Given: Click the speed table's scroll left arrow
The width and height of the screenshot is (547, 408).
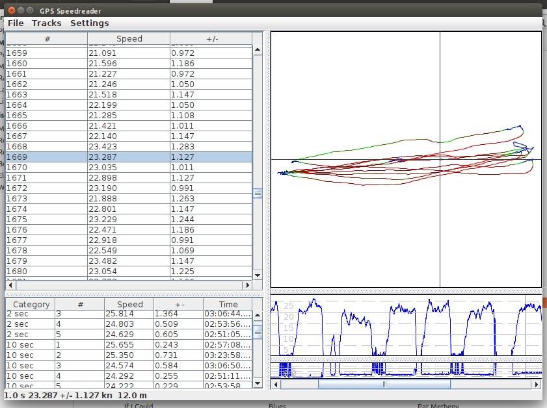Looking at the screenshot, I should click(10, 285).
